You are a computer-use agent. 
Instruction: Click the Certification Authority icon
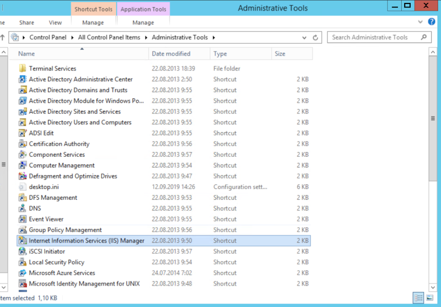[22, 144]
